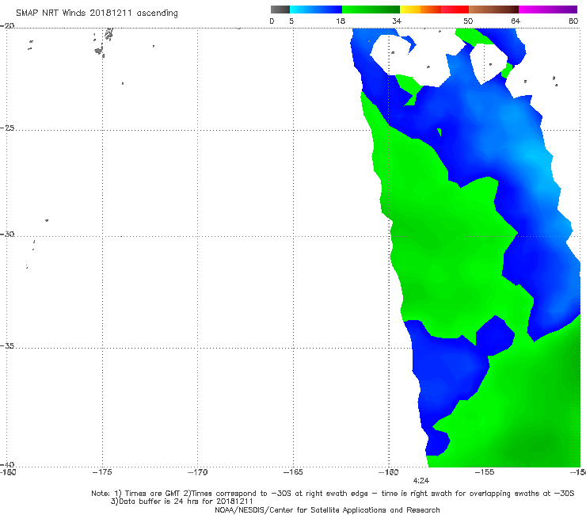Viewport: 586px width, 515px height.
Task: Click the latitude axis label '-35'
Action: (x=7, y=346)
